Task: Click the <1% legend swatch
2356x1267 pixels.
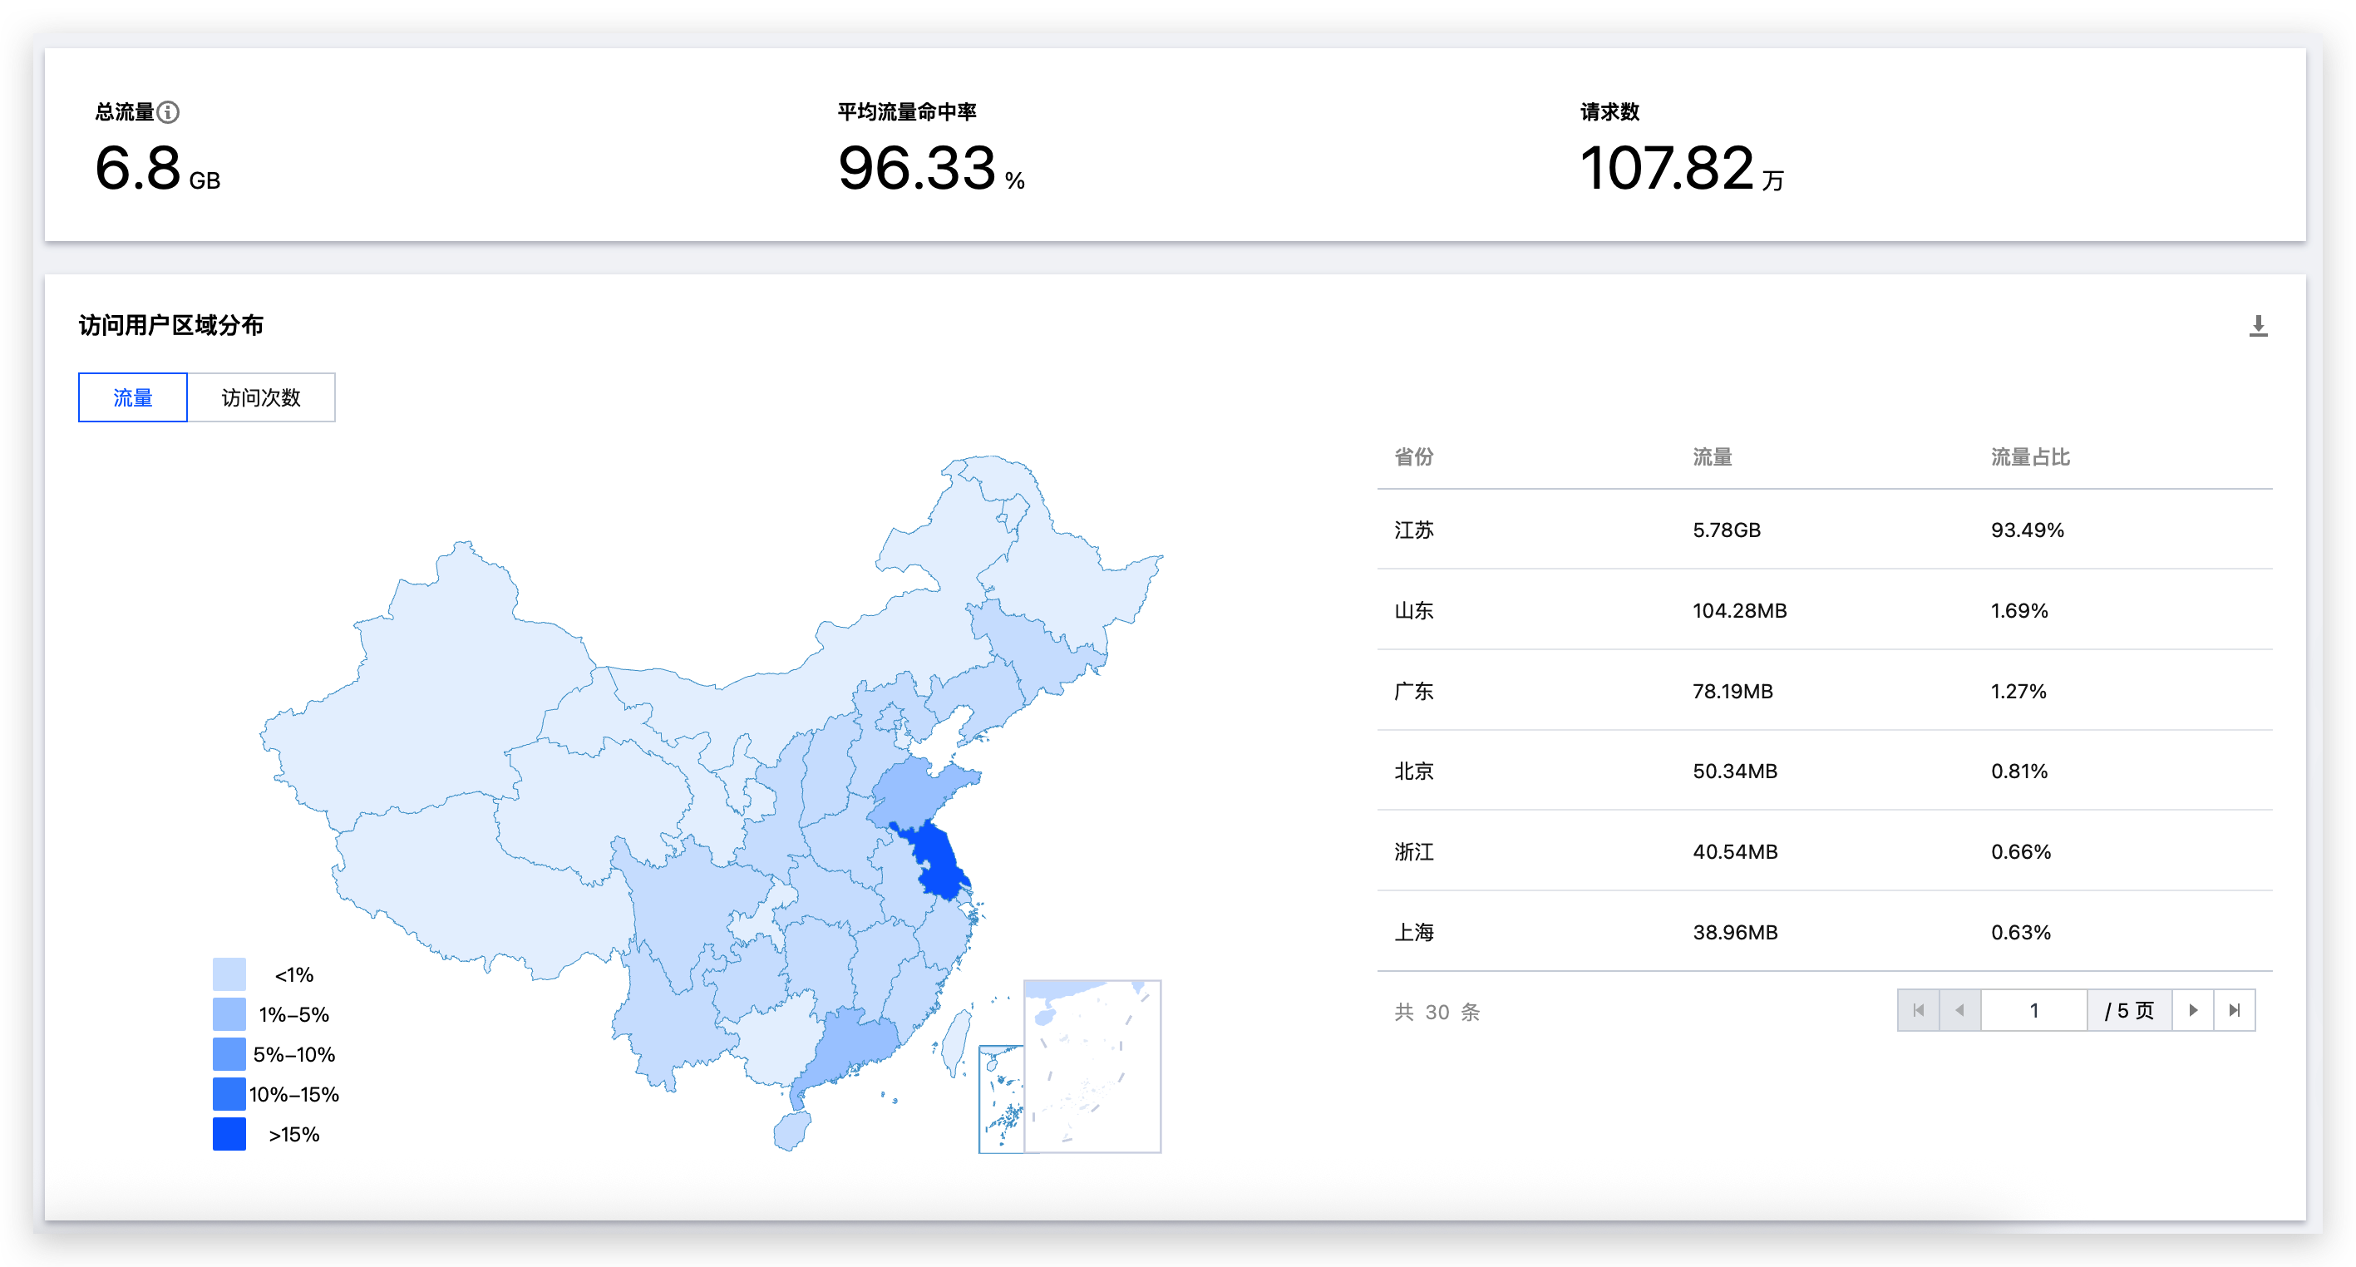Action: (229, 974)
